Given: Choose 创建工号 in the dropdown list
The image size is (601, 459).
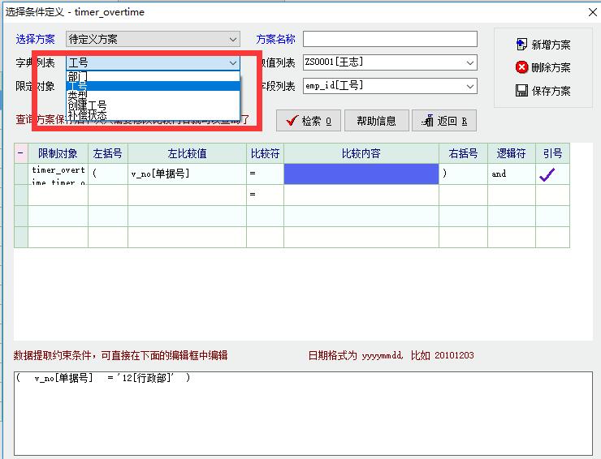Looking at the screenshot, I should pos(88,105).
